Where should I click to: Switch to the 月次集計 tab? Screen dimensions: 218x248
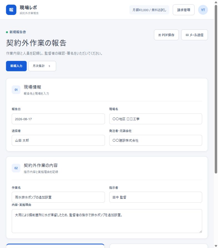point(42,66)
